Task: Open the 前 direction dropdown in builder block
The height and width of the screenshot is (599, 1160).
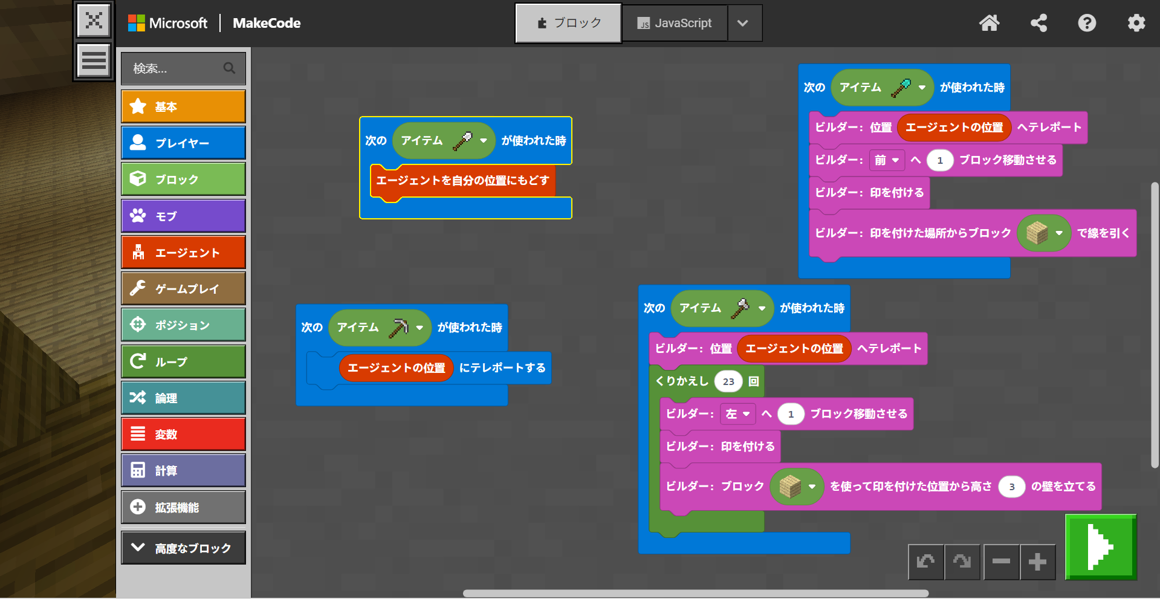Action: click(x=887, y=160)
